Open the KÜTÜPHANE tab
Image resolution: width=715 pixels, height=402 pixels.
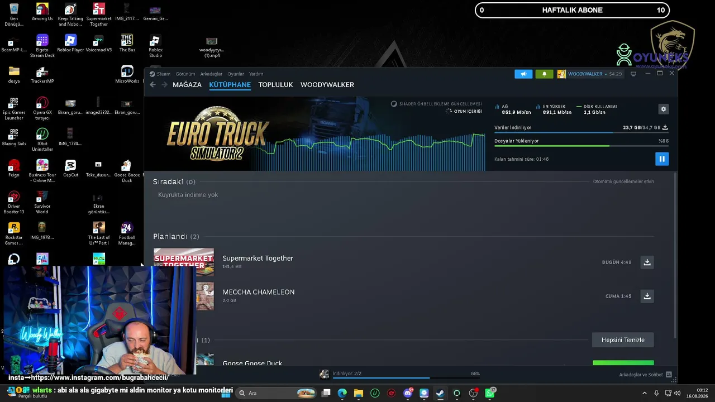pos(230,85)
